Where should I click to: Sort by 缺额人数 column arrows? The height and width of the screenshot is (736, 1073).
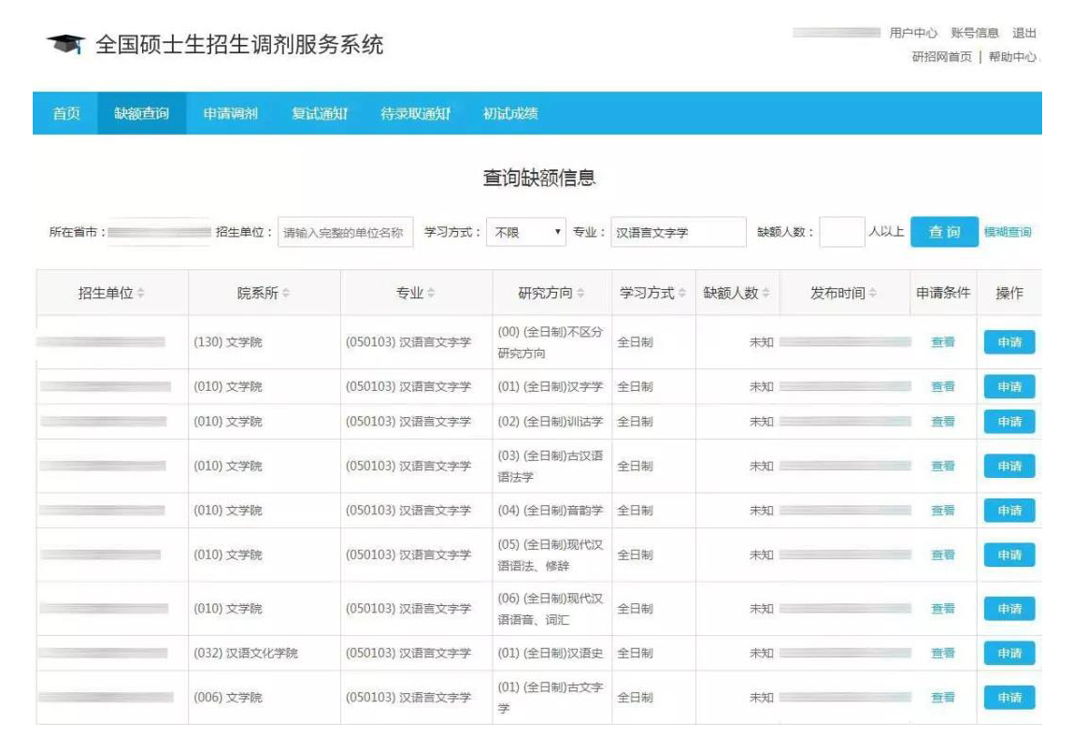pyautogui.click(x=765, y=293)
